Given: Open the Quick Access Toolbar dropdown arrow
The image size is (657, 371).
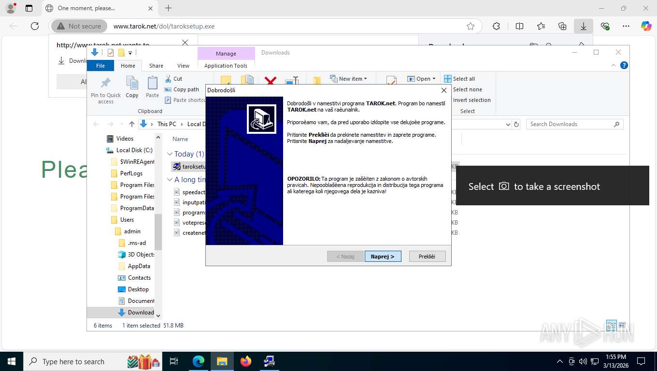Looking at the screenshot, I should point(130,53).
